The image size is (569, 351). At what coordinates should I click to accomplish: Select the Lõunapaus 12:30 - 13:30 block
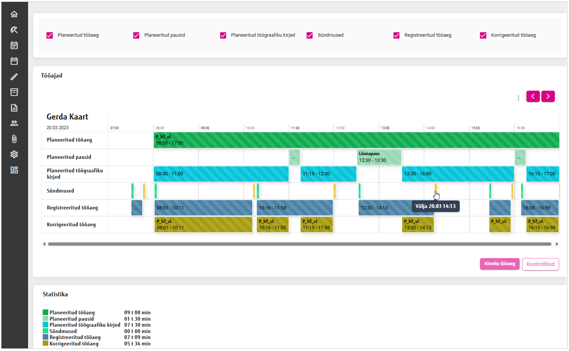coord(379,157)
